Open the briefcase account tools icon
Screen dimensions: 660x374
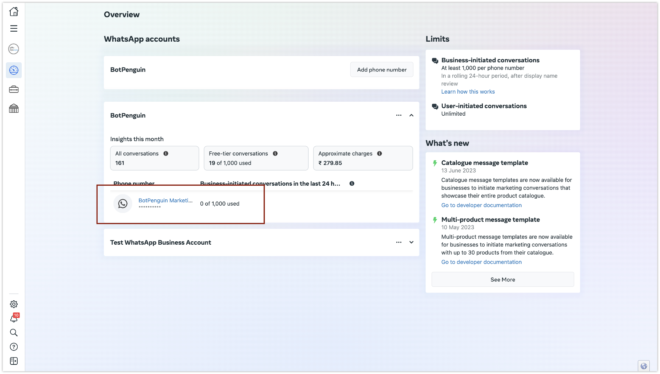coord(14,90)
